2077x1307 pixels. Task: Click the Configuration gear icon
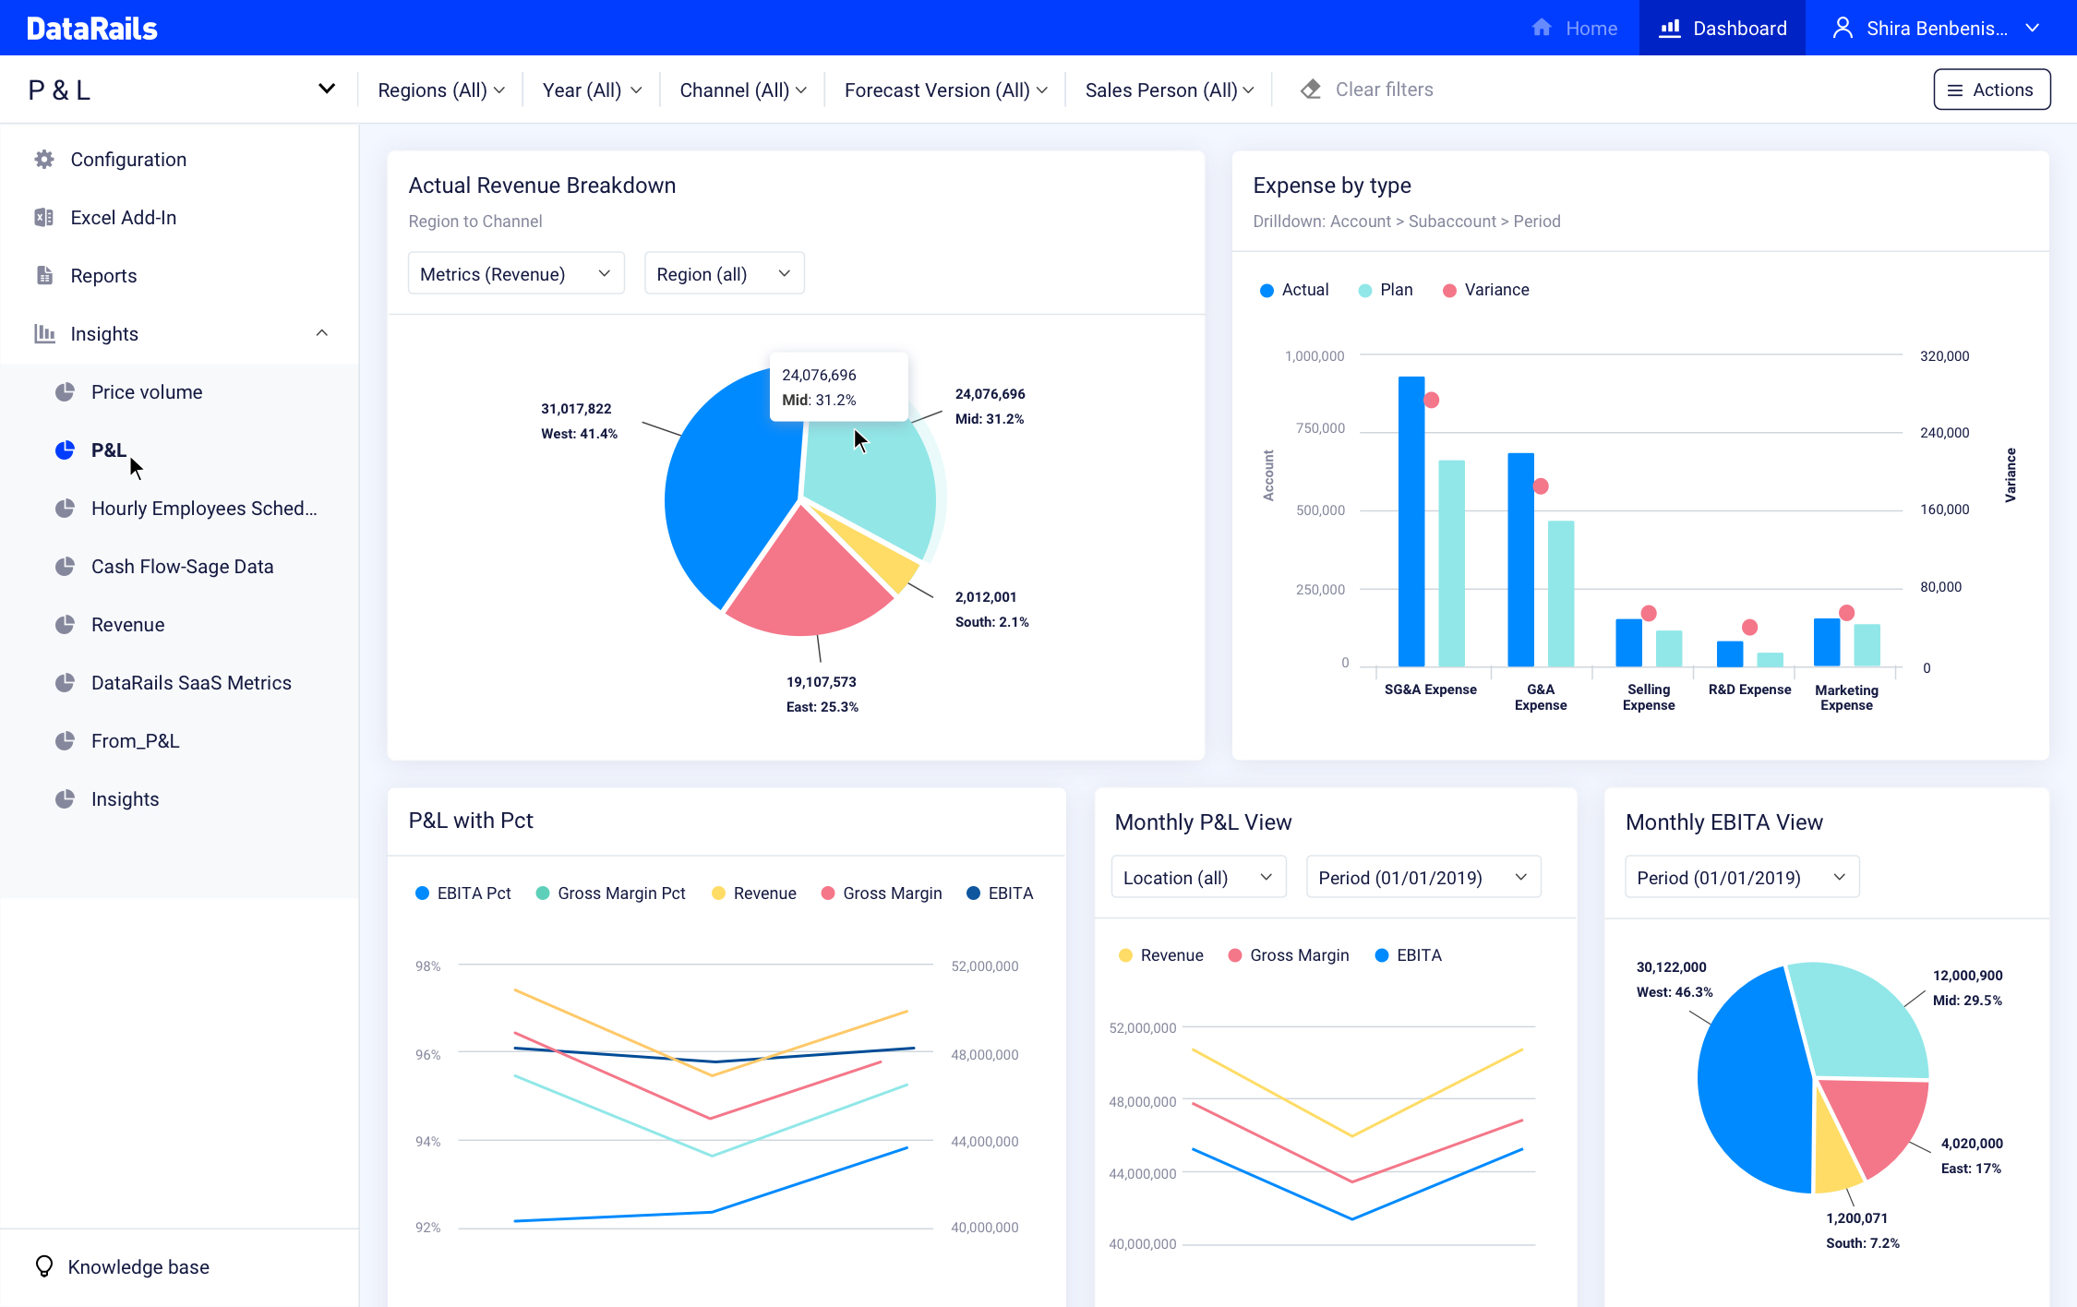tap(44, 160)
